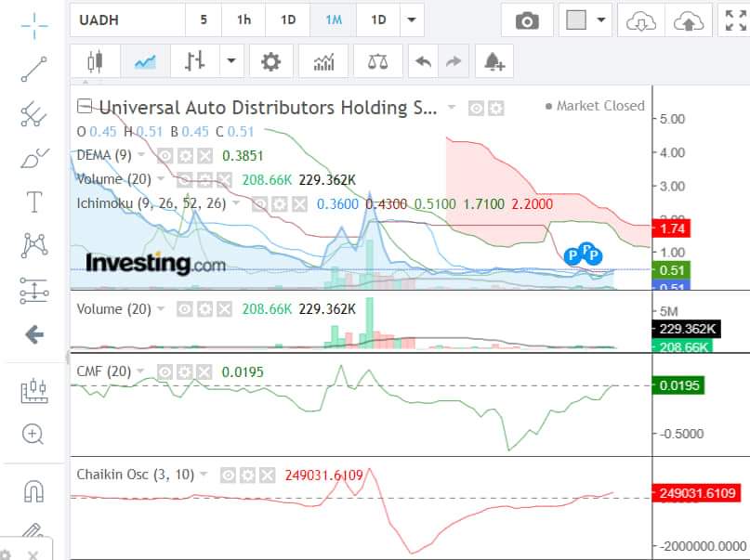Select the 1D interval beside the dropdown
750x560 pixels.
pos(378,20)
